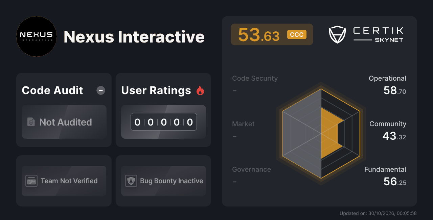Click the Governance label
Viewport: 433px width, 220px height.
[251, 169]
